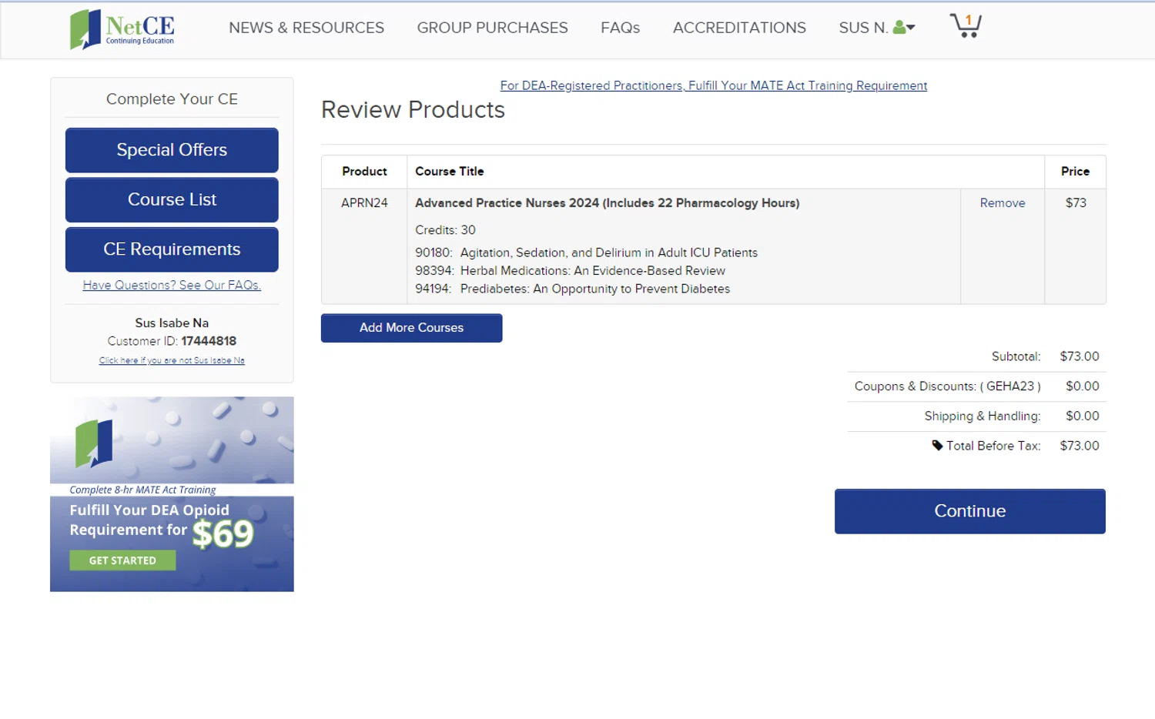Click the Price column header

(1075, 172)
